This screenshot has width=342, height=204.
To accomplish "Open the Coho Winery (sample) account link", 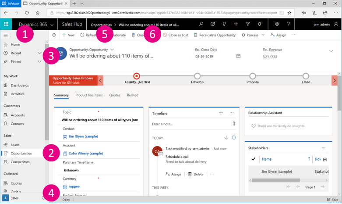I will [x=85, y=154].
